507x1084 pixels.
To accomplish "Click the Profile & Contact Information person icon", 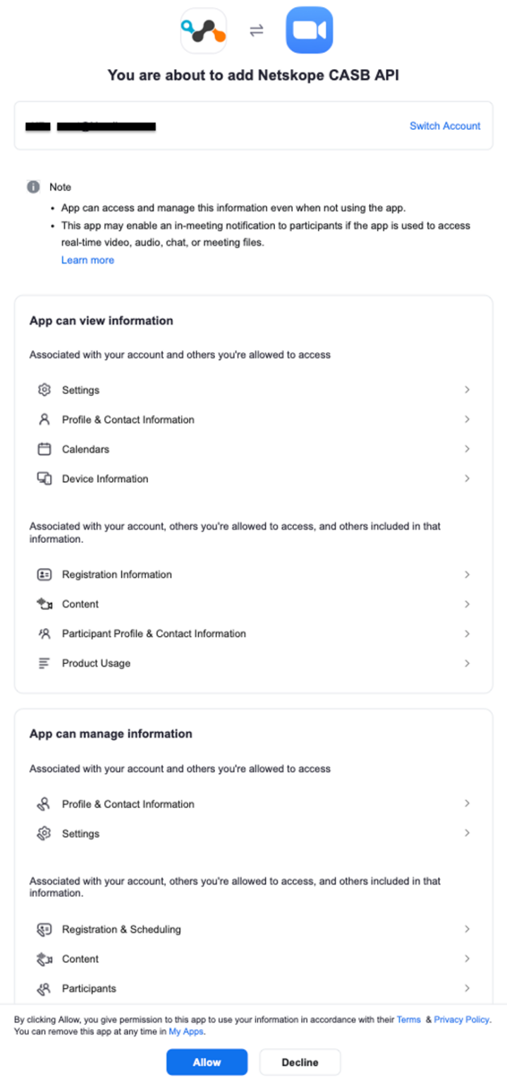I will [44, 419].
